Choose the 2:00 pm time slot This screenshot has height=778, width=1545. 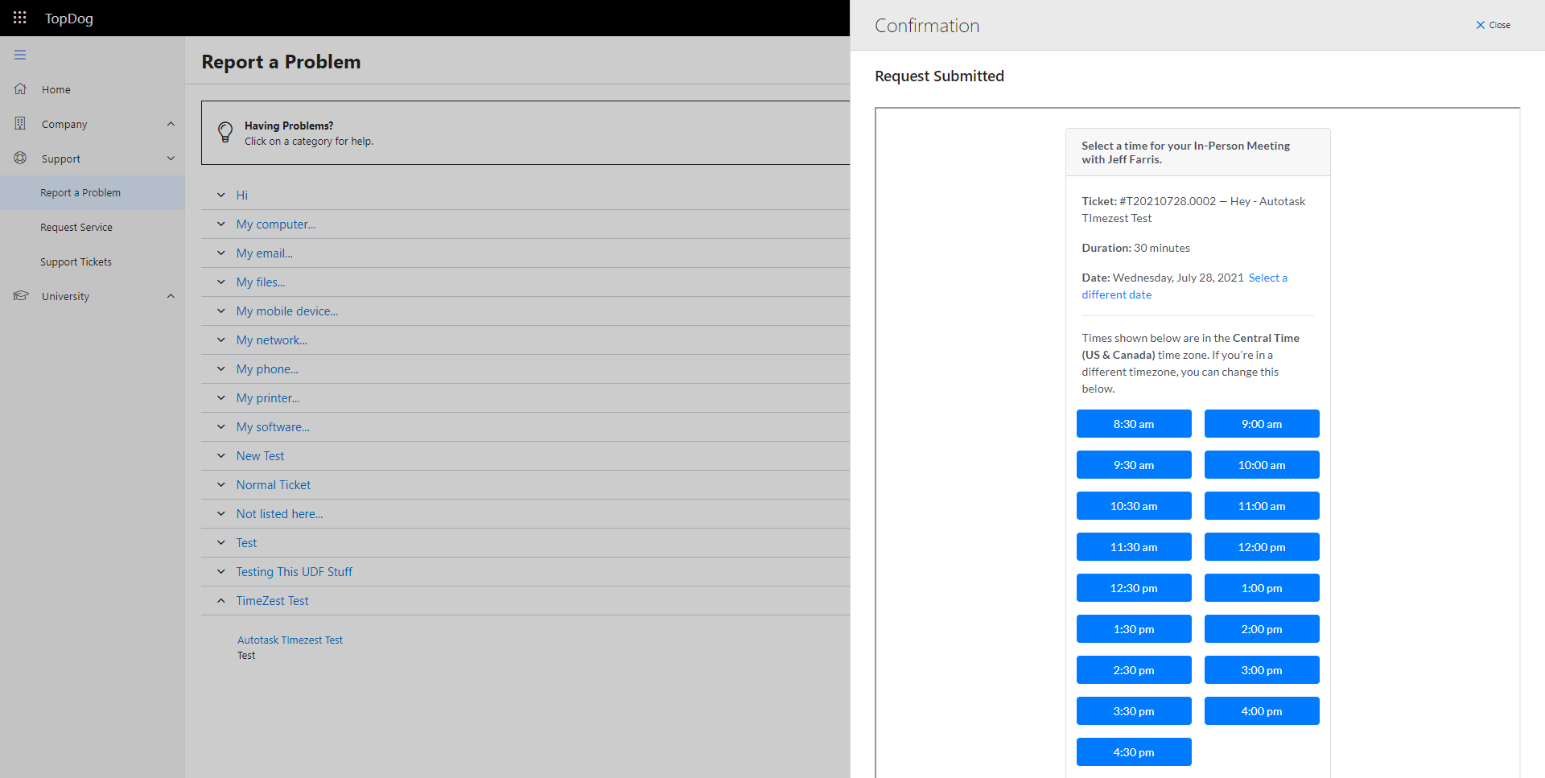tap(1262, 629)
